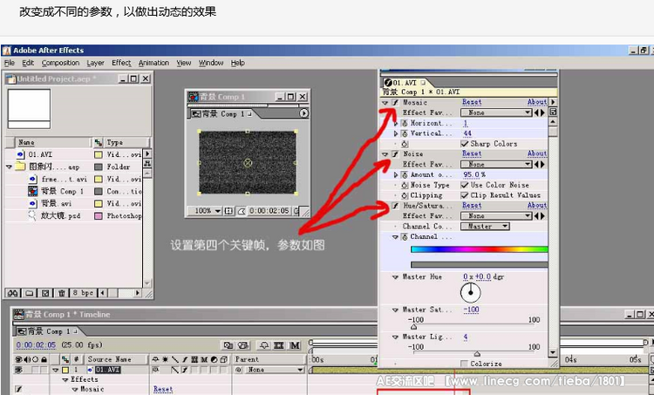
Task: Open the Comp window circular options menu
Action: pos(304,113)
